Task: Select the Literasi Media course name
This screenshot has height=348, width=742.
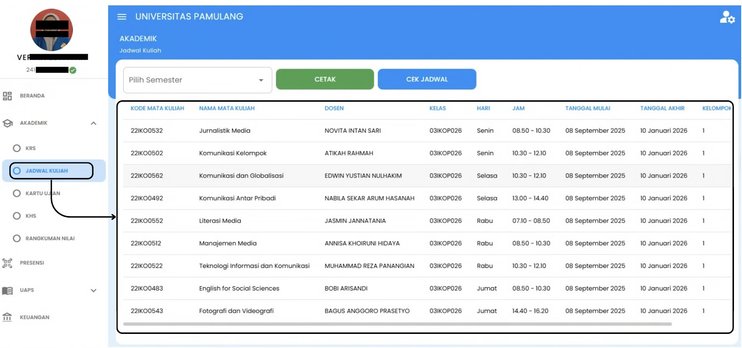Action: tap(220, 221)
